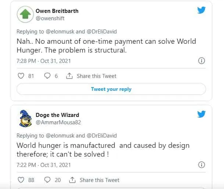Click the share upload icon on Owen's tweet
The height and width of the screenshot is (189, 224).
click(x=69, y=76)
